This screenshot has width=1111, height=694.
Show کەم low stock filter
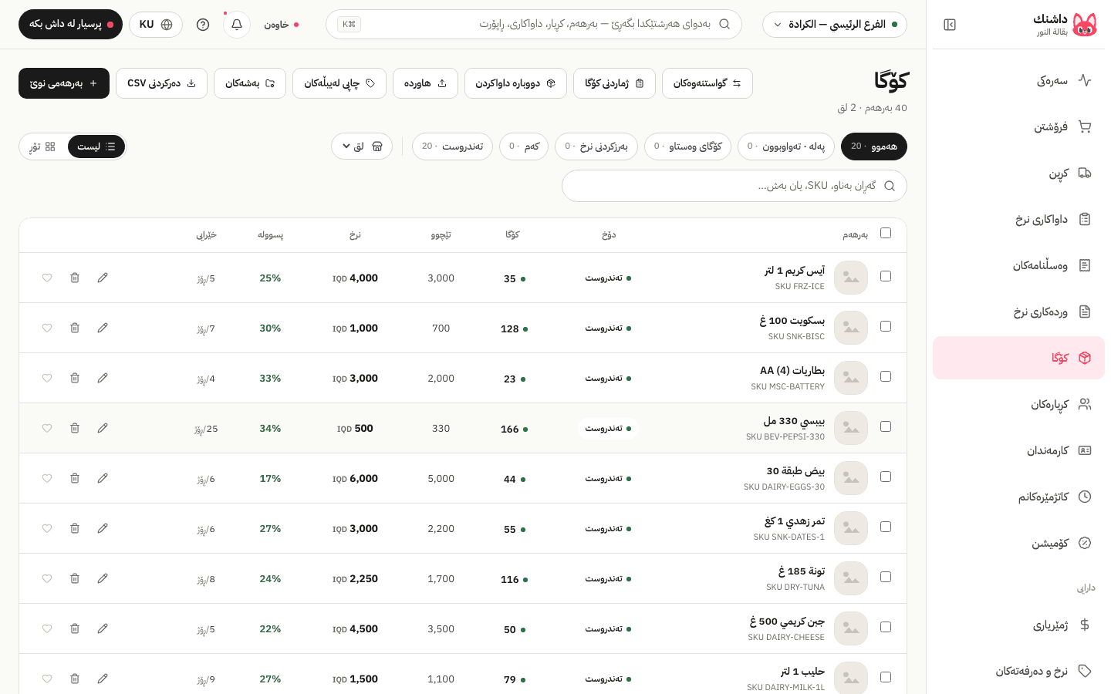(524, 147)
